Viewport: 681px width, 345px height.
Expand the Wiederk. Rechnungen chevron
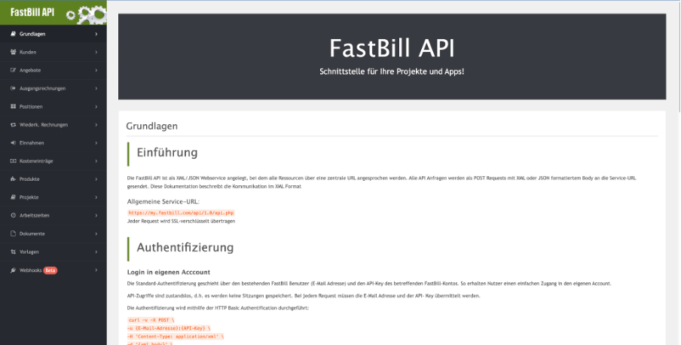[96, 125]
